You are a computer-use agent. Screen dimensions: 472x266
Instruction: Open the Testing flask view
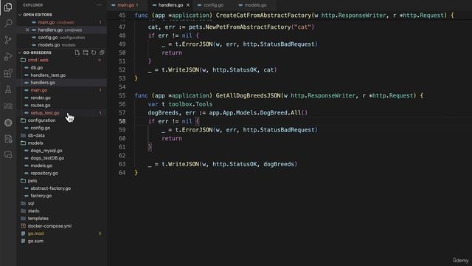[x=8, y=89]
